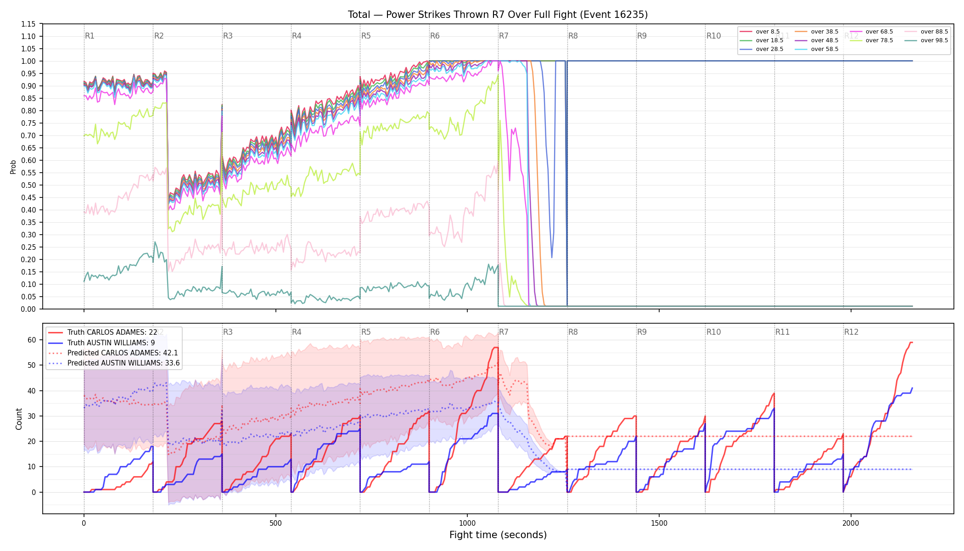Click the R3 round label in bottom Count chart

pos(228,332)
